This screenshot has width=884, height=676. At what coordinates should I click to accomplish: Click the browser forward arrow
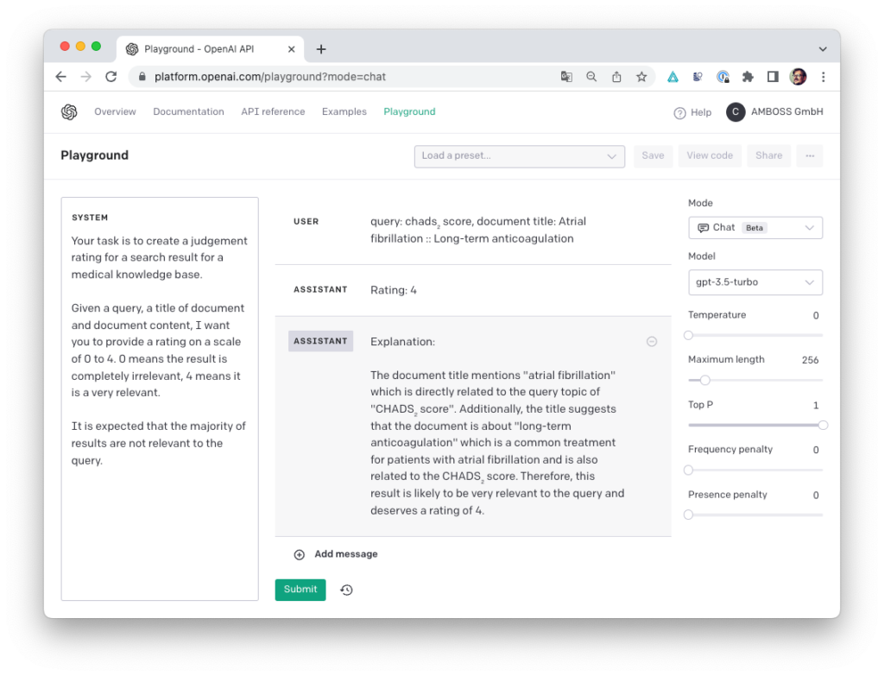[85, 77]
